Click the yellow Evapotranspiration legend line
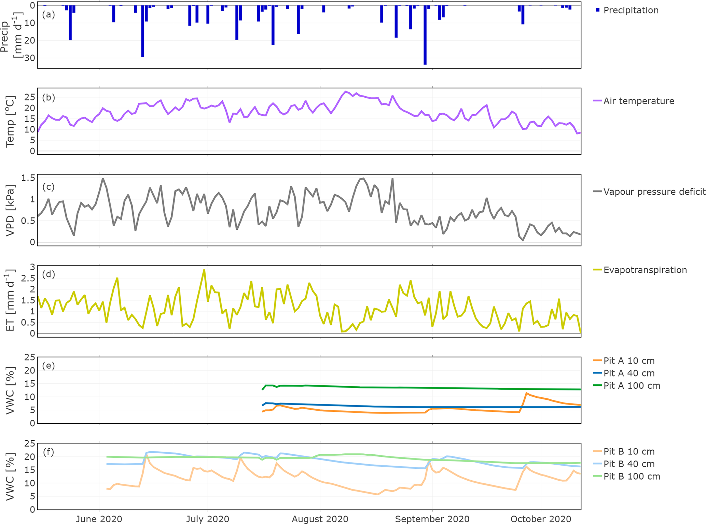The width and height of the screenshot is (706, 524). (597, 270)
